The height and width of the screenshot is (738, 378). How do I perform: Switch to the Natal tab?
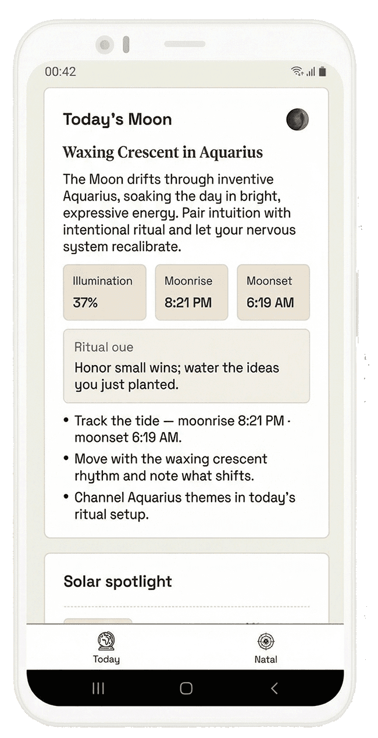pos(266,648)
